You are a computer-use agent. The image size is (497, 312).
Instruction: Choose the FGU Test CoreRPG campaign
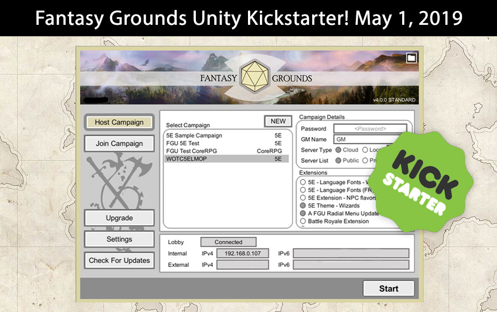point(226,151)
